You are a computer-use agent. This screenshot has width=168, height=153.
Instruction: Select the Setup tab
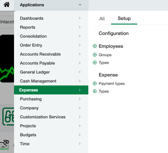pos(124,19)
